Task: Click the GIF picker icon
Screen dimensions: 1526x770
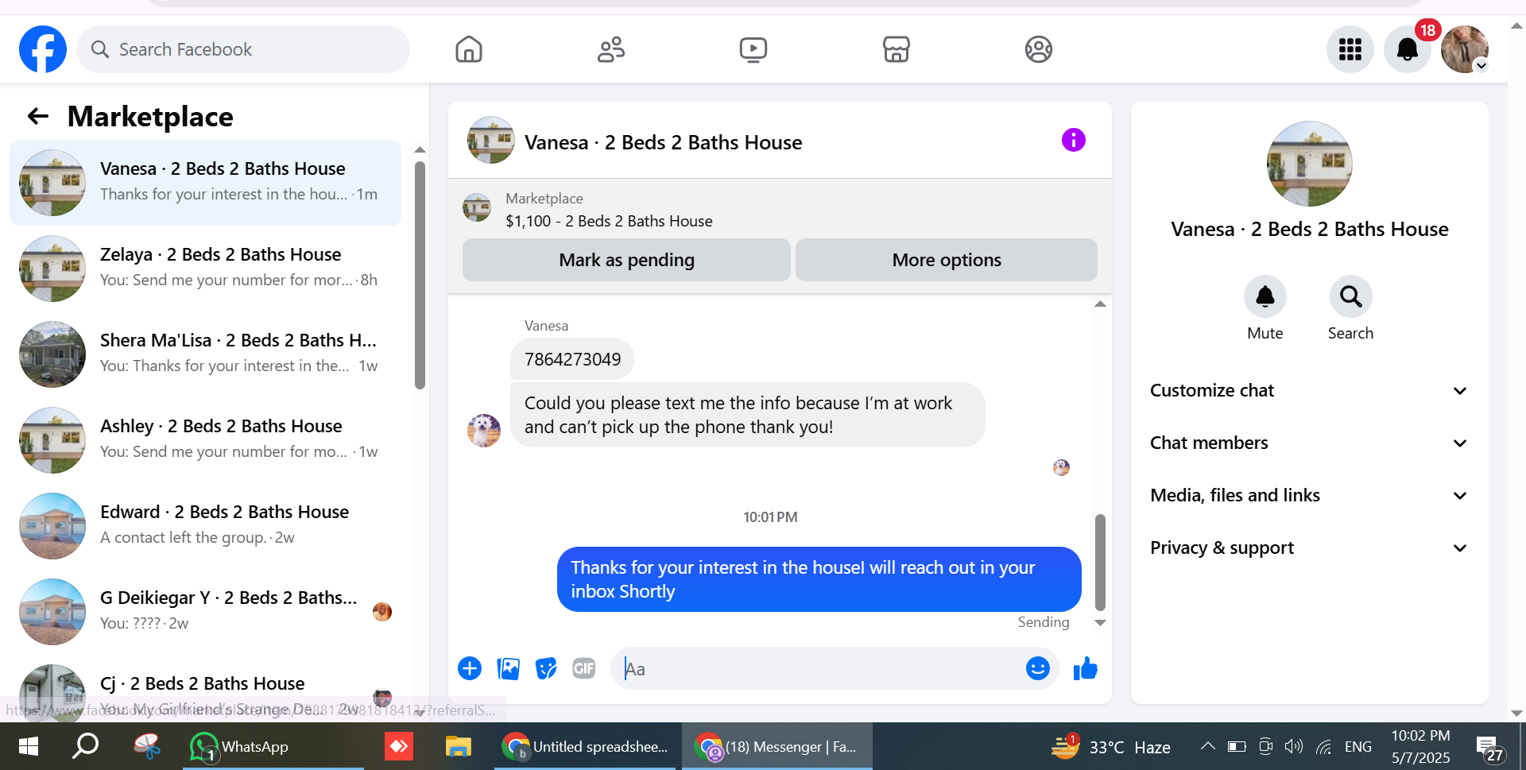Action: pyautogui.click(x=584, y=669)
